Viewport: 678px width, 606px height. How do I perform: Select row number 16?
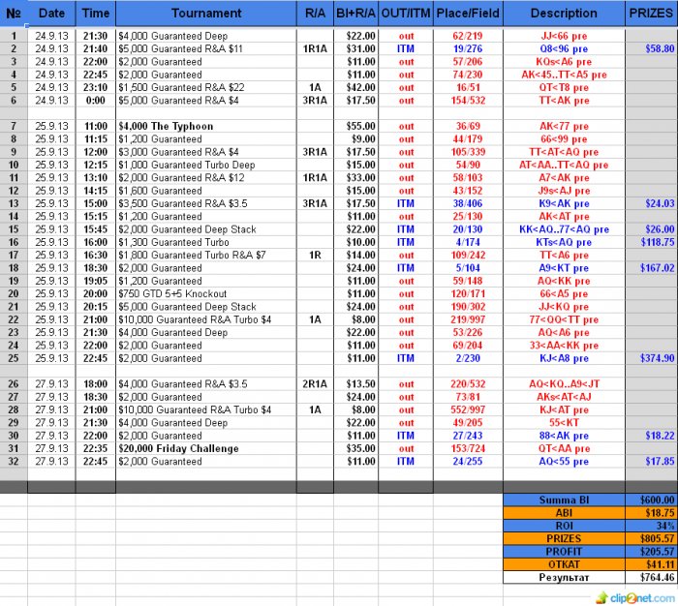coord(14,242)
